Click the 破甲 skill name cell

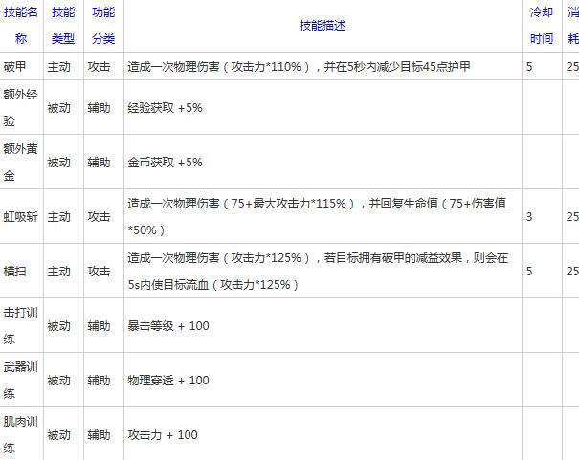coord(15,67)
